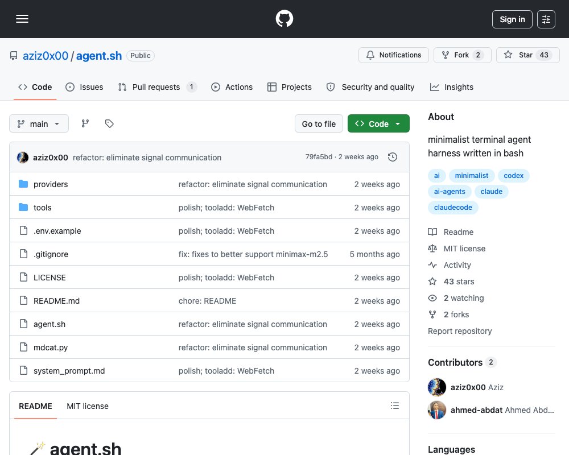Select the MIT license tab

88,406
